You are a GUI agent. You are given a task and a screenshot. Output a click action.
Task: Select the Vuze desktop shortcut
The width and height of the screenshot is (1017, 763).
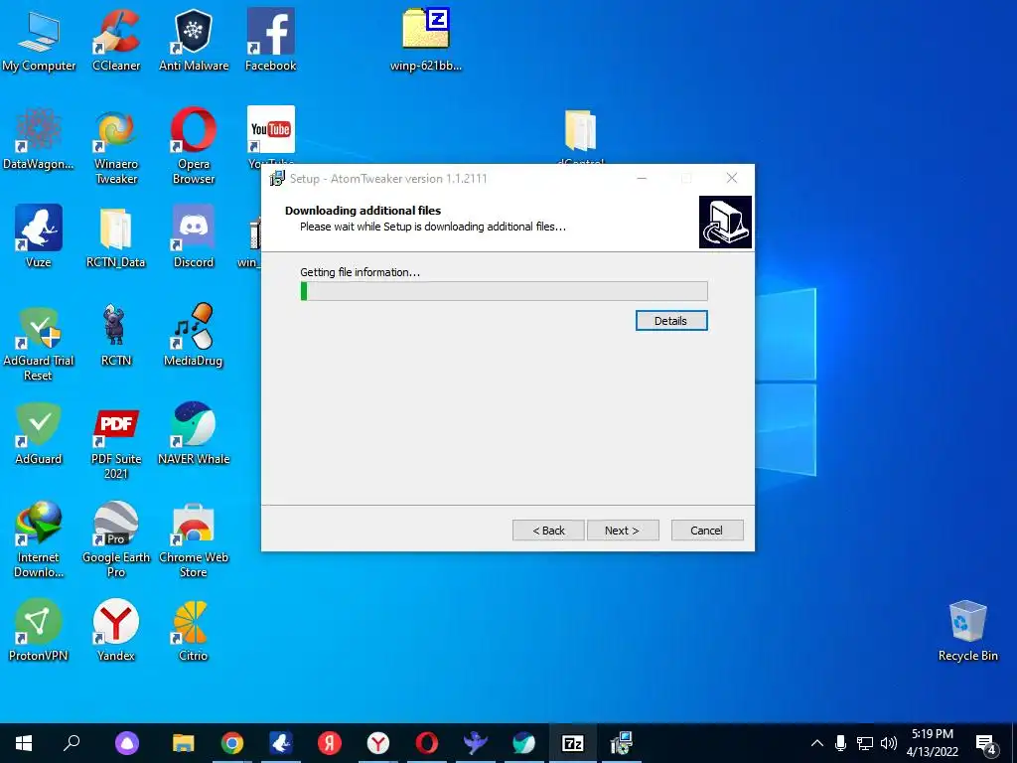[x=39, y=236]
